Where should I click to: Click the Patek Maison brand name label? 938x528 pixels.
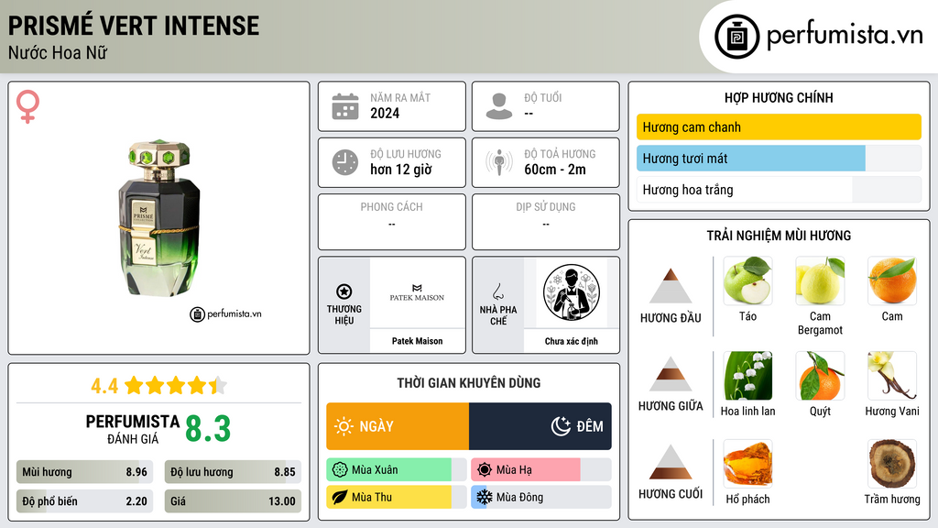417,341
